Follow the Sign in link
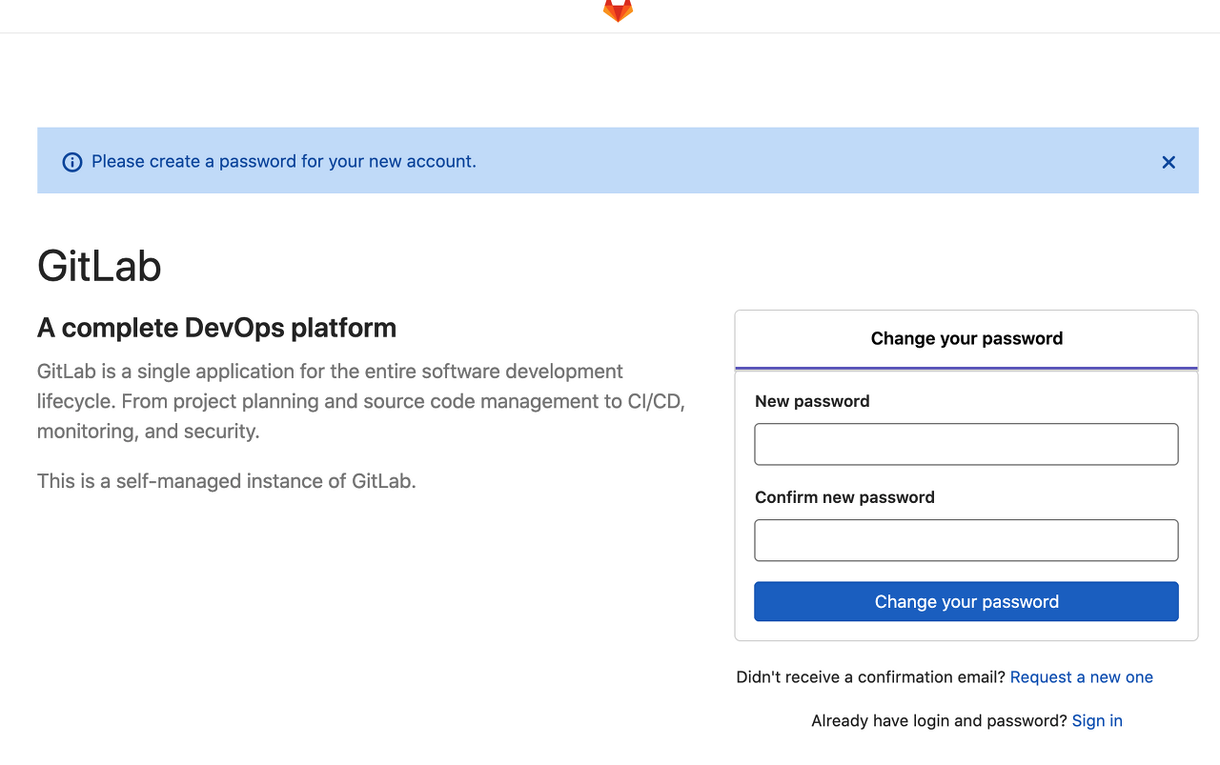Screen dimensions: 1220x765 click(1097, 721)
